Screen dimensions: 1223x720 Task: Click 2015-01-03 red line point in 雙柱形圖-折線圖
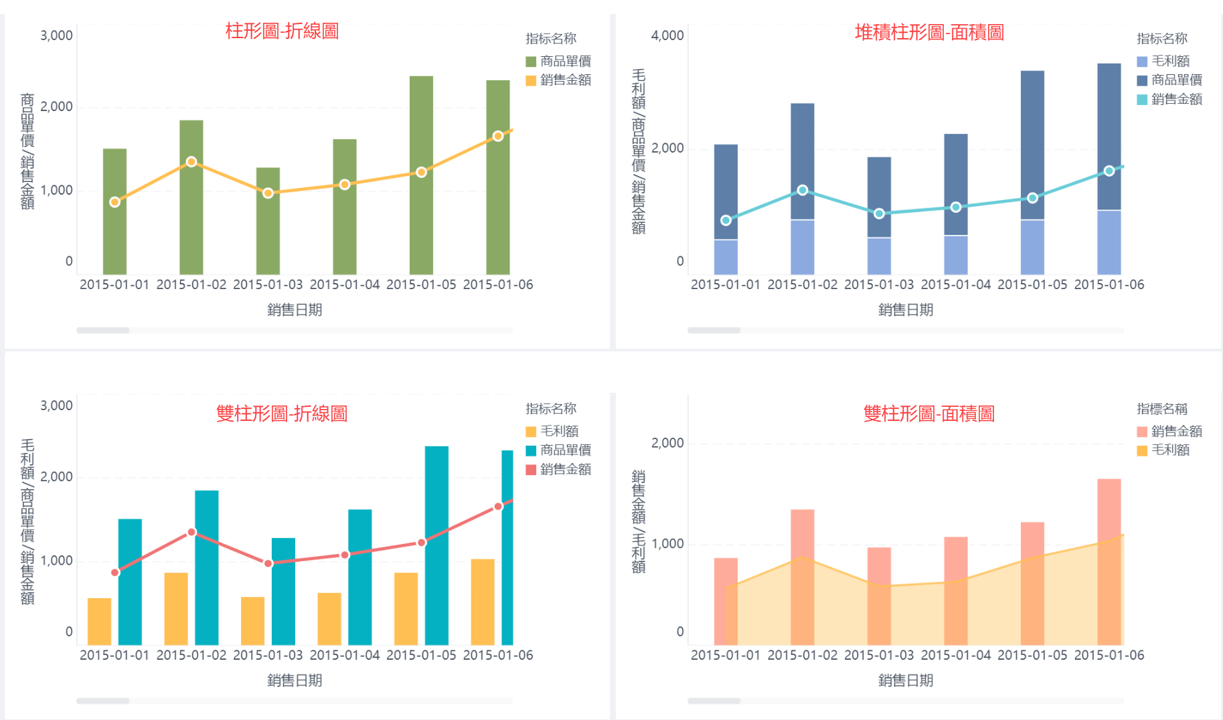tap(268, 563)
